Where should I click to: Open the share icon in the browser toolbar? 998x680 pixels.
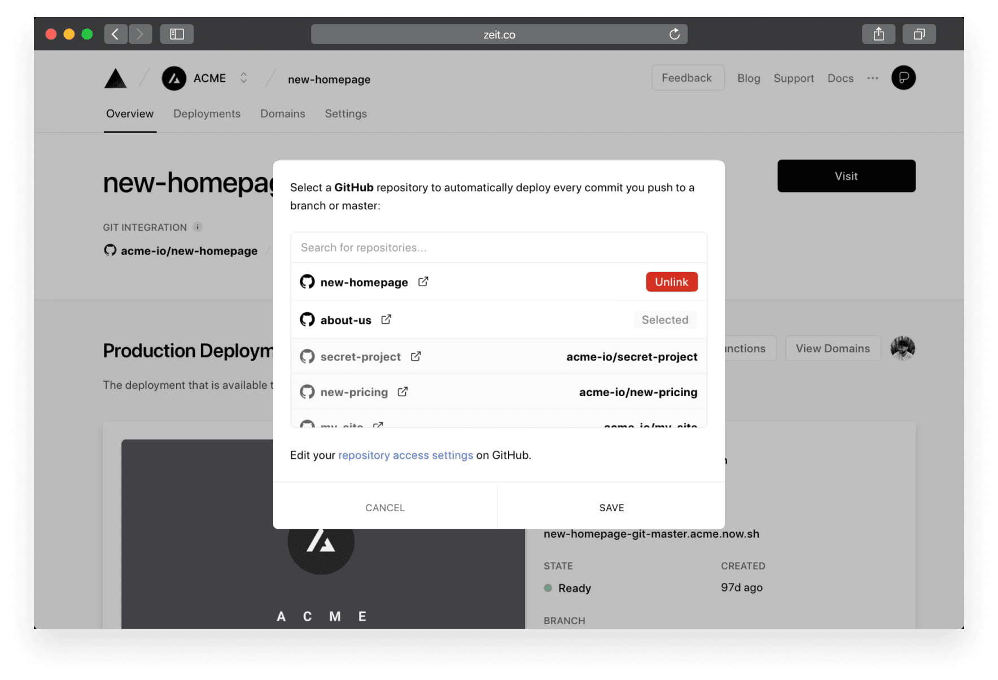click(878, 34)
